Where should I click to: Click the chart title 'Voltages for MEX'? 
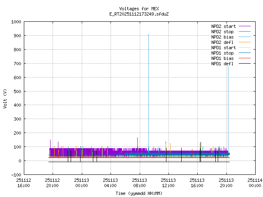tap(139, 9)
